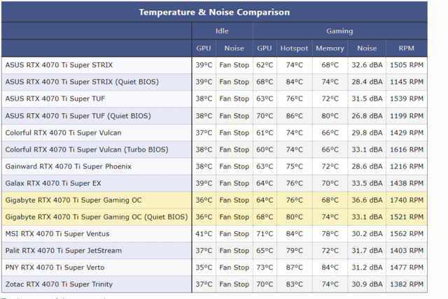Click the Gaming column group header

coord(339,31)
